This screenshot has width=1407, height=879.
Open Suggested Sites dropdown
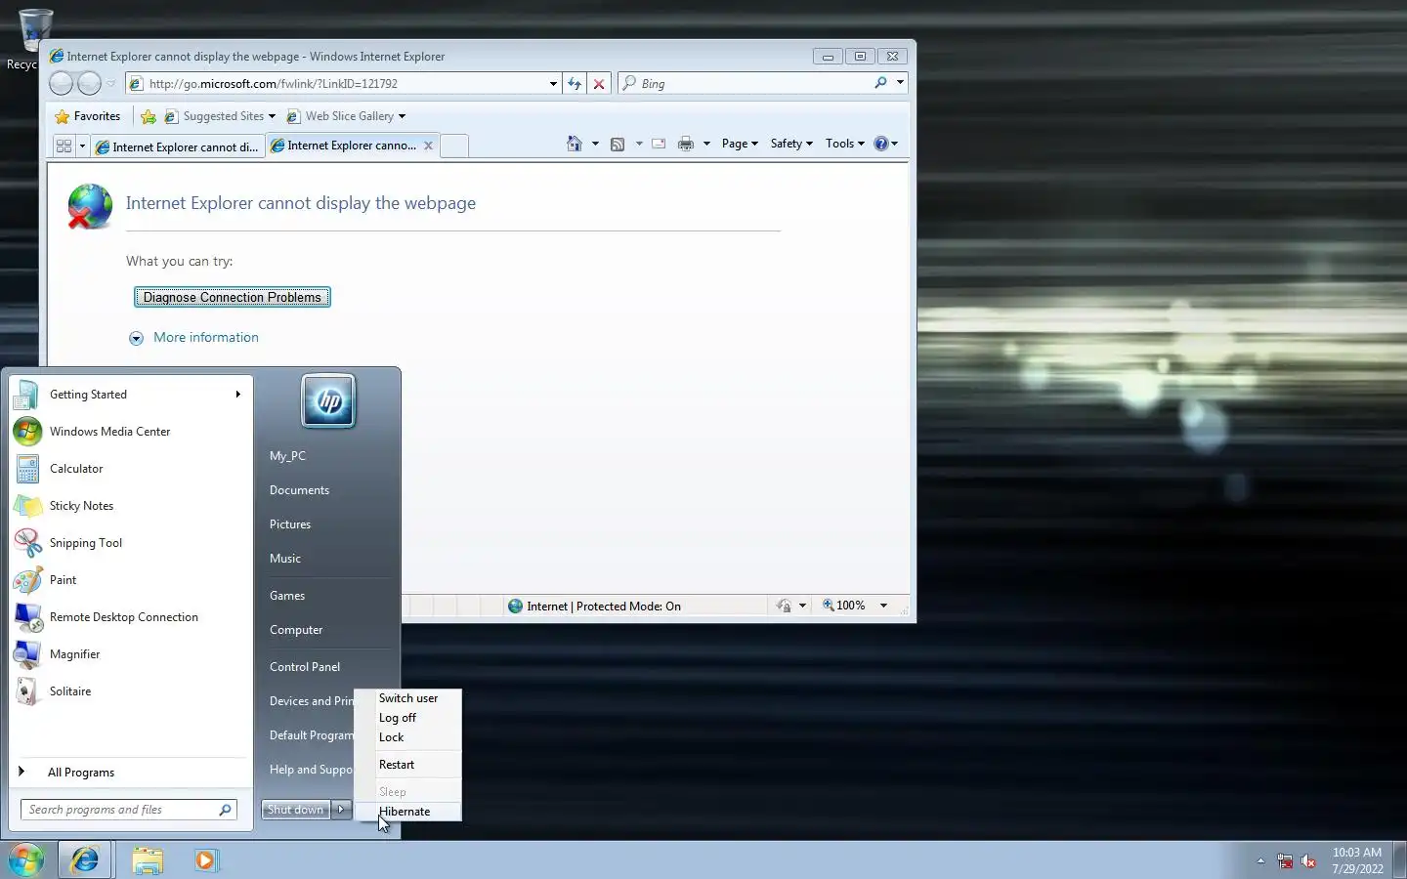(272, 116)
